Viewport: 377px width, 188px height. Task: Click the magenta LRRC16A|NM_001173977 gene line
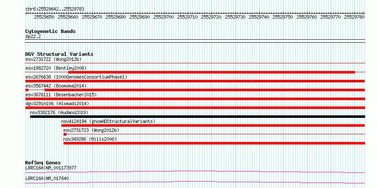[x=195, y=172]
